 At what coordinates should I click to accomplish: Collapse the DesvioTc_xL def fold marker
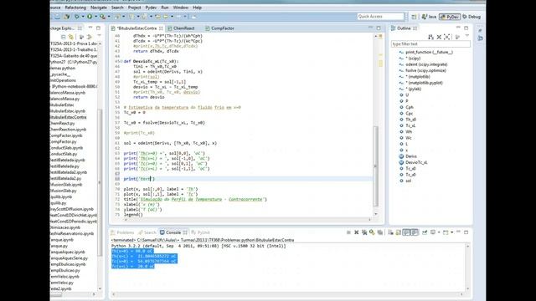(x=121, y=61)
